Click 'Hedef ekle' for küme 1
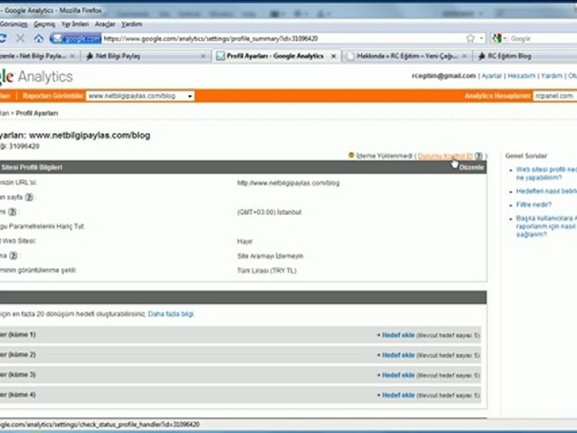 [x=398, y=335]
